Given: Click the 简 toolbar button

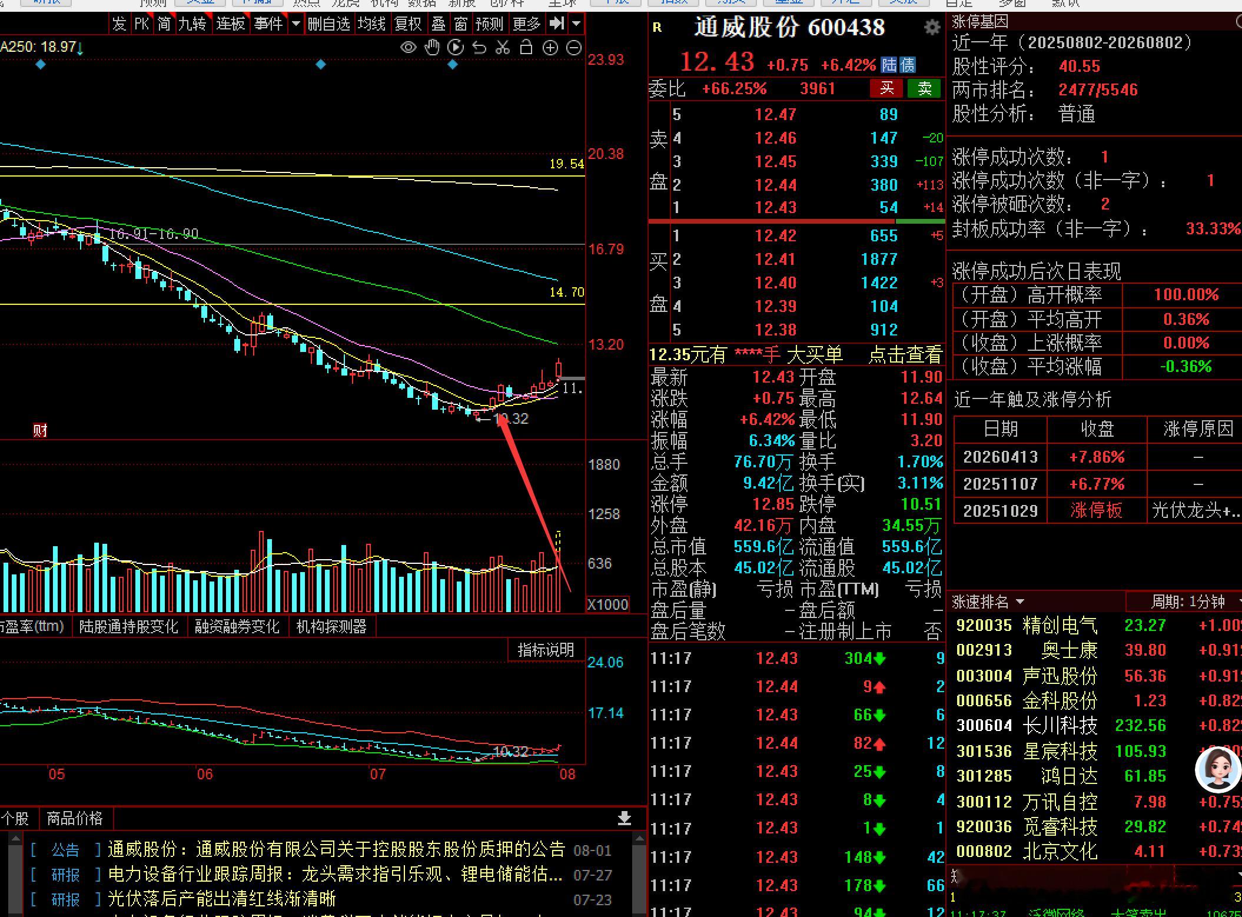Looking at the screenshot, I should pyautogui.click(x=164, y=24).
